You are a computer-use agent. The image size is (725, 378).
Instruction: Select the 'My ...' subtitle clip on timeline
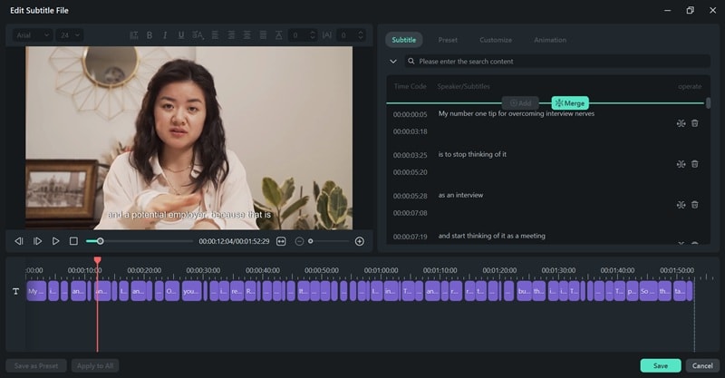36,291
